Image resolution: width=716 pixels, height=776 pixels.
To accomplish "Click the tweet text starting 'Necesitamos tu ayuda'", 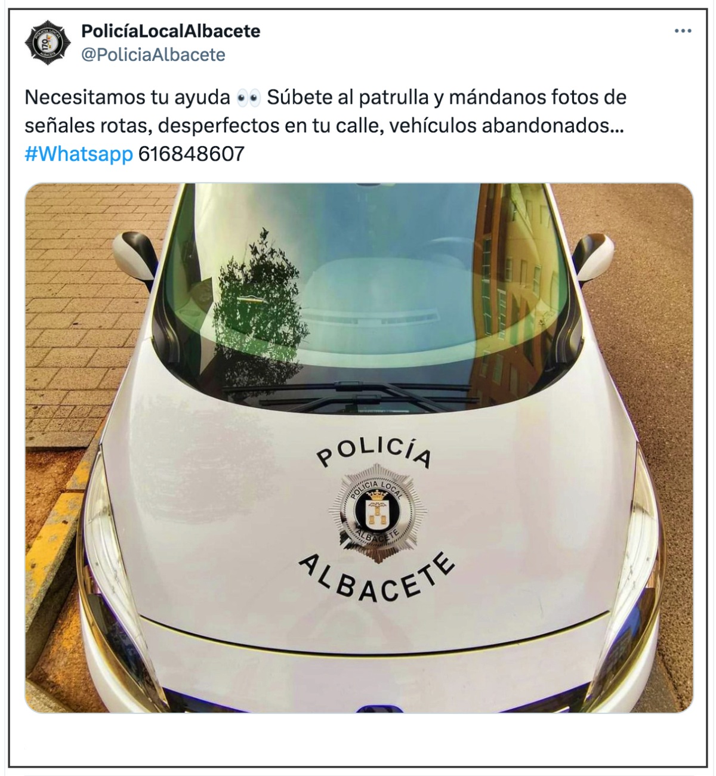I will coord(326,125).
